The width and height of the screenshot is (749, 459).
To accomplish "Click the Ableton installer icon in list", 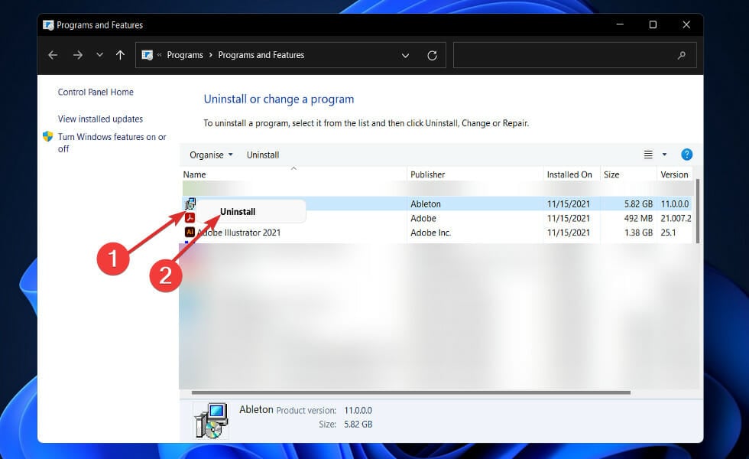I will [190, 203].
